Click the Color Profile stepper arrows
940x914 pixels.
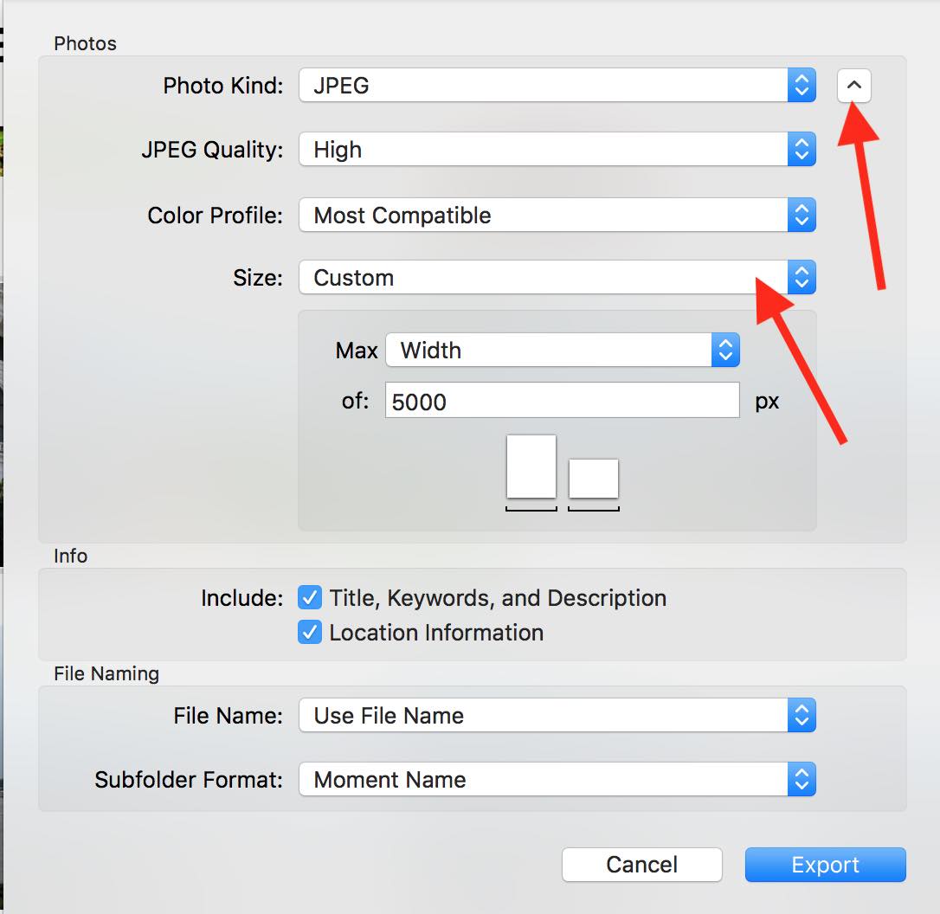click(x=802, y=216)
